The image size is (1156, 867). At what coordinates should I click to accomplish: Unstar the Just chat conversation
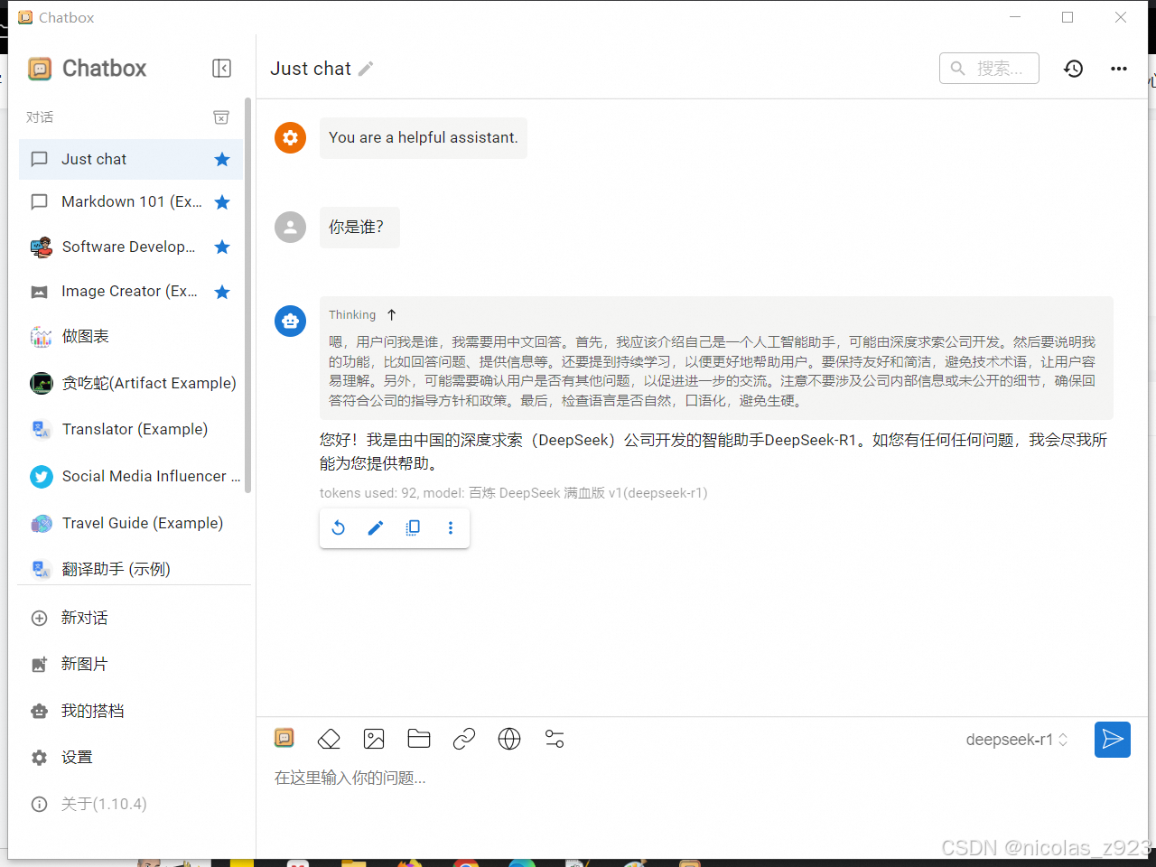(x=222, y=159)
